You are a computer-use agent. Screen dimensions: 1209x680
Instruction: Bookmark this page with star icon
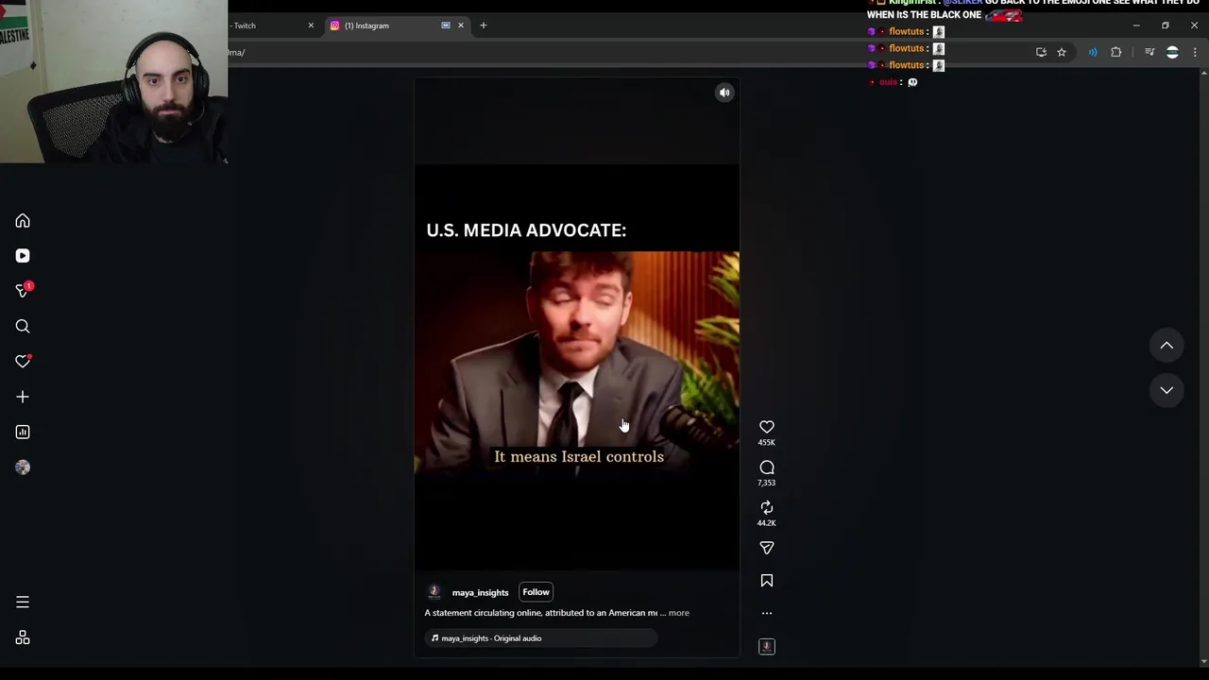coord(1062,52)
